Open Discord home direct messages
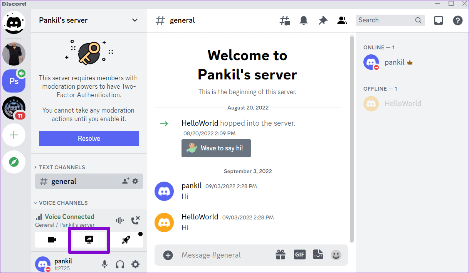Screen dimensions: 469x273 click(x=14, y=22)
